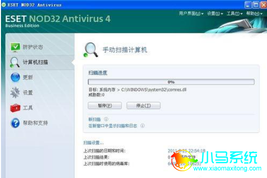This screenshot has height=178, width=267.
Task: Minimize the ESET NOD32 window
Action: point(248,5)
